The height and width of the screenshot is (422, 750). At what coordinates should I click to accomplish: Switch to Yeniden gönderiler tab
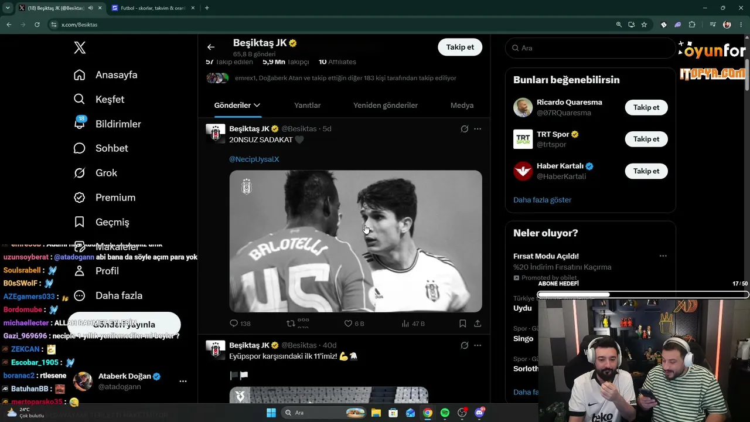pyautogui.click(x=386, y=105)
